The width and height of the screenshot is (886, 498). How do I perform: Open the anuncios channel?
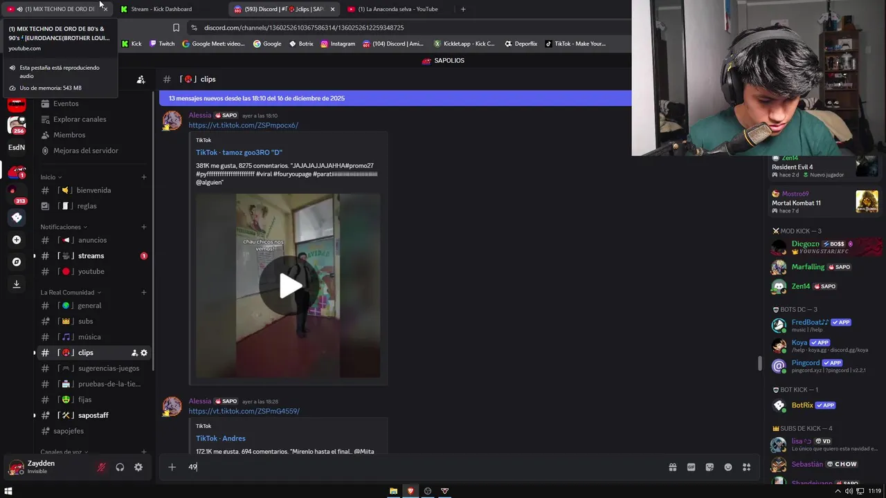(93, 240)
